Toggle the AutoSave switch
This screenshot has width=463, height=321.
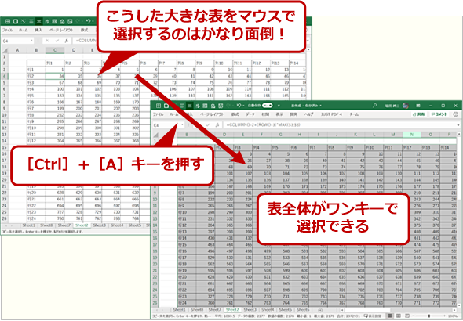pos(268,106)
